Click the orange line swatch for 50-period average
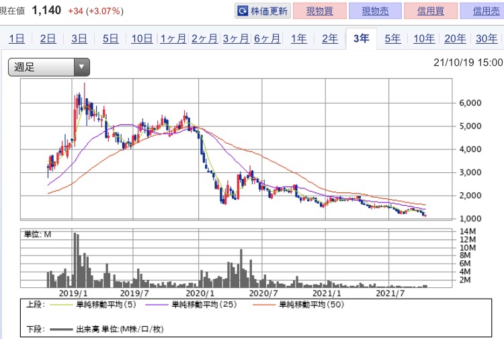Screen dimensions: 504x339 264,305
